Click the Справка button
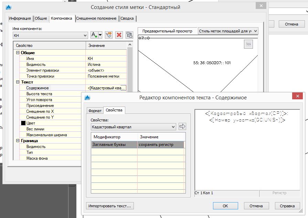The width and height of the screenshot is (308, 218). point(287,206)
